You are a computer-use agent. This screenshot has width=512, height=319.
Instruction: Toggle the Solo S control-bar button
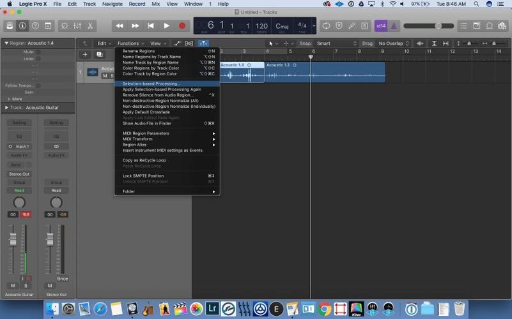(364, 26)
